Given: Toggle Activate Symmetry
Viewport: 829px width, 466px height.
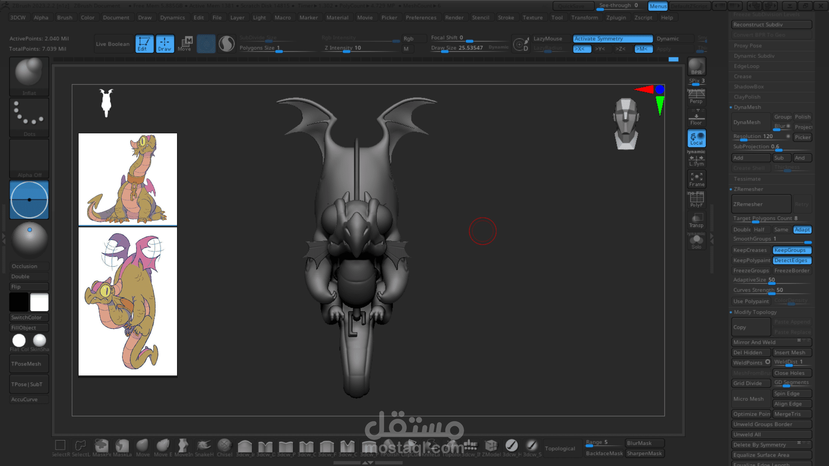Looking at the screenshot, I should [x=612, y=39].
